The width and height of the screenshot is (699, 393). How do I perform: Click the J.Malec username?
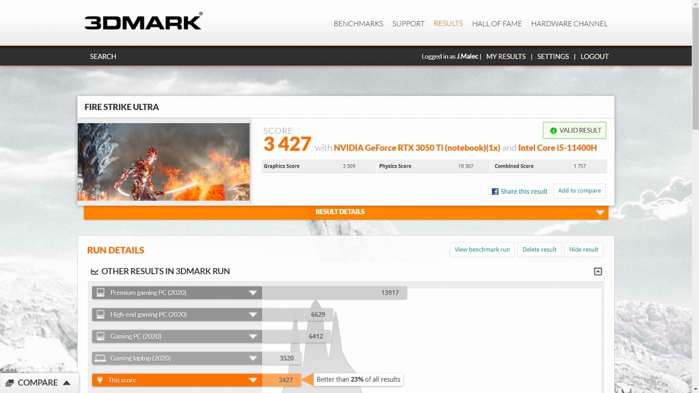point(467,56)
